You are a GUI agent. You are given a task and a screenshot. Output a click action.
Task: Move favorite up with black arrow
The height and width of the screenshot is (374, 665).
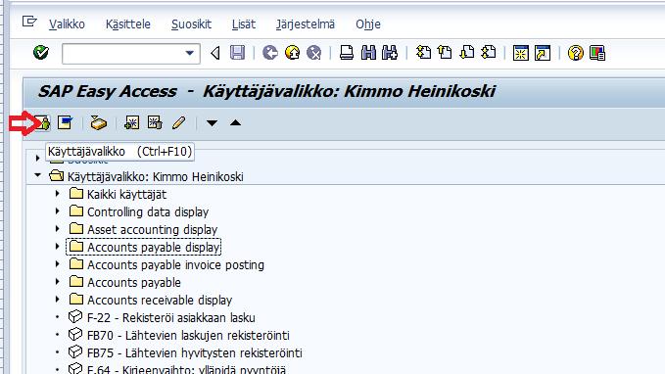[235, 123]
